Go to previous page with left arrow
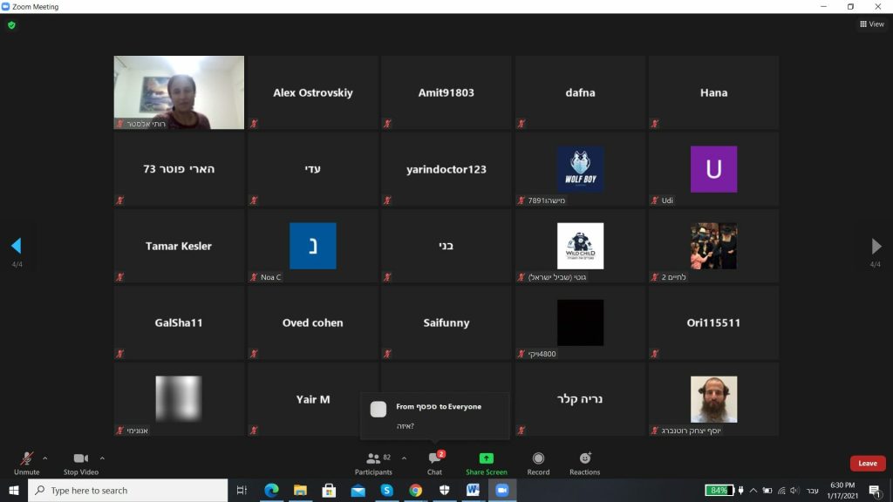Image resolution: width=893 pixels, height=502 pixels. pyautogui.click(x=16, y=246)
